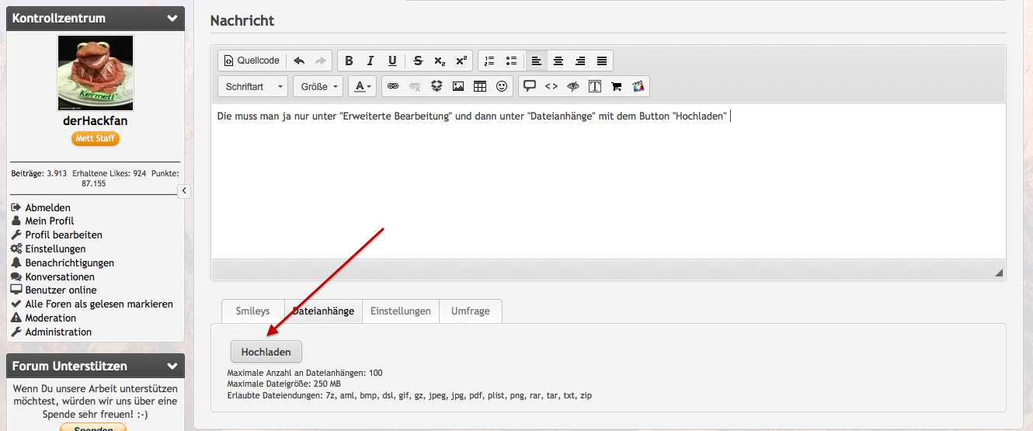Viewport: 1033px width, 431px height.
Task: Click the Spenden donate button
Action: point(93,428)
